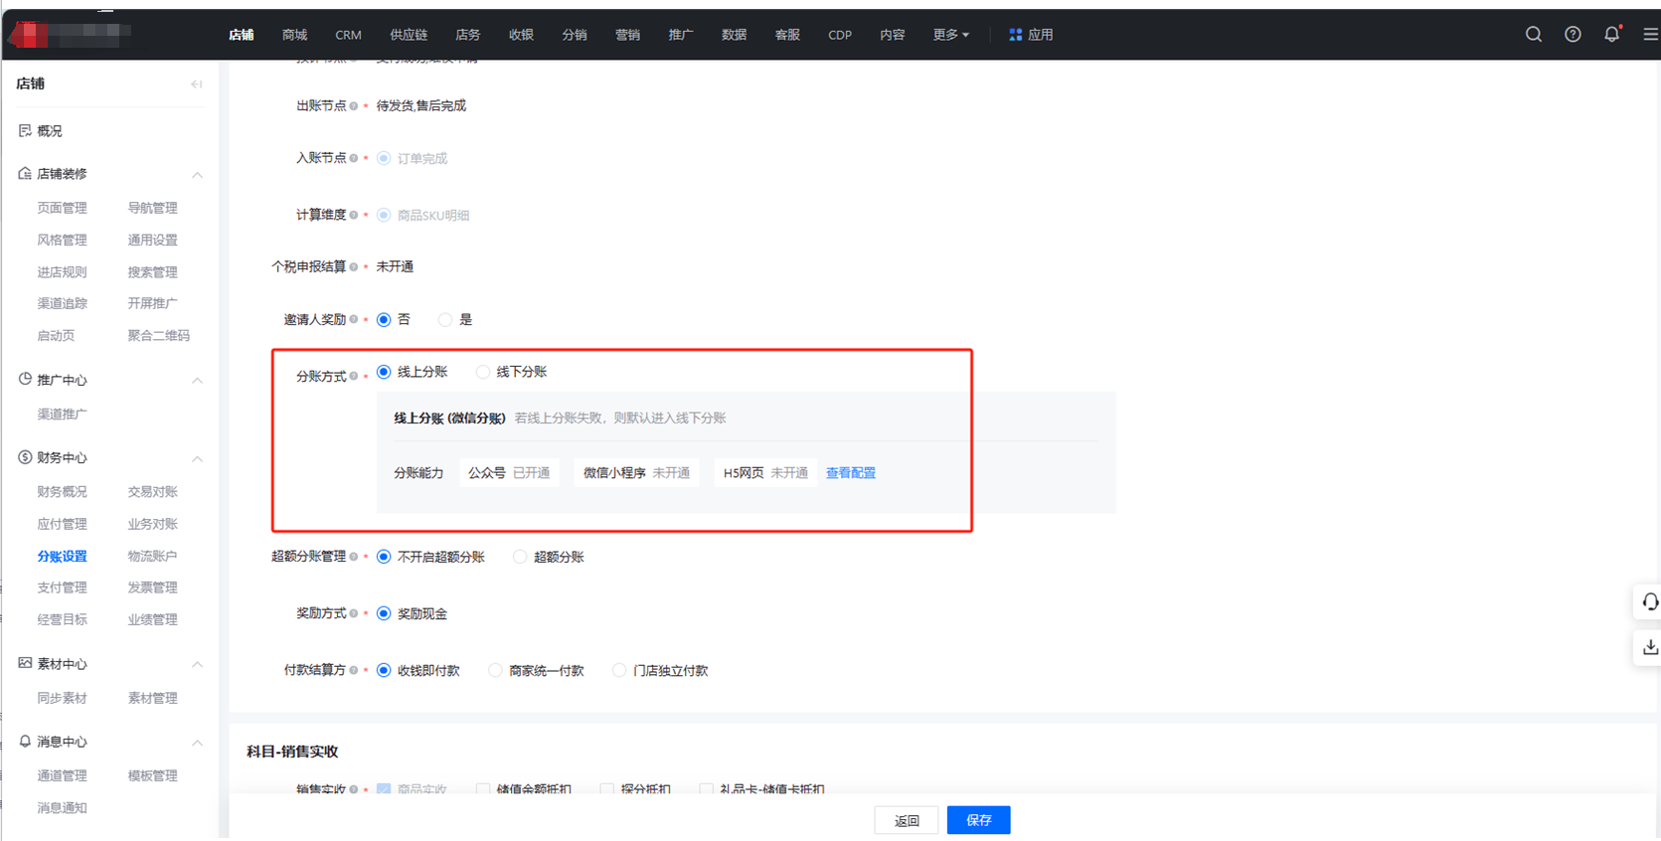This screenshot has height=841, width=1661.
Task: Open 交易对账 in the sidebar
Action: point(152,492)
